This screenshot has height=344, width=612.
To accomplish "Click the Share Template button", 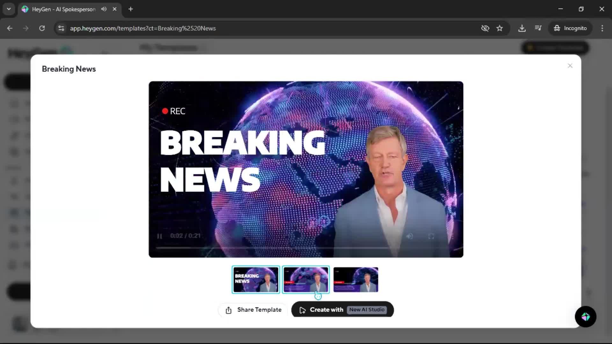I will [253, 310].
